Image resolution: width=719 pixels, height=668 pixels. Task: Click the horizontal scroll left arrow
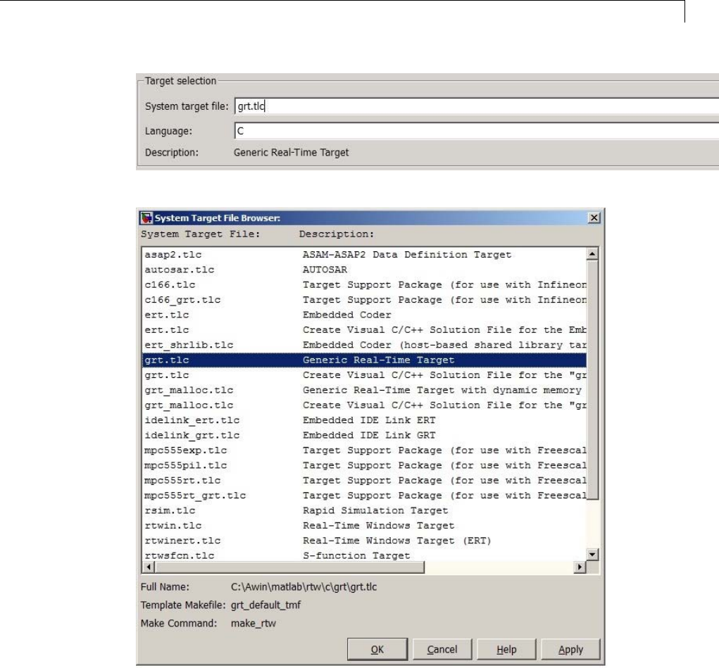click(x=149, y=567)
